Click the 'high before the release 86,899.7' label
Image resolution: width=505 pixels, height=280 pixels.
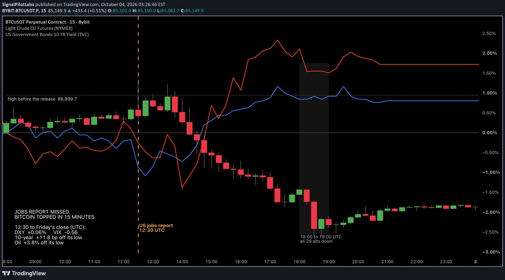pyautogui.click(x=42, y=99)
